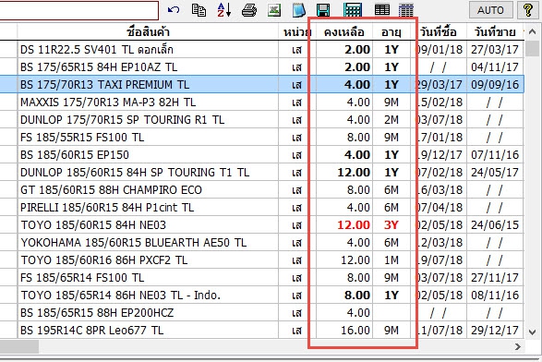Click the printer icon
The image size is (542, 362).
point(249,10)
